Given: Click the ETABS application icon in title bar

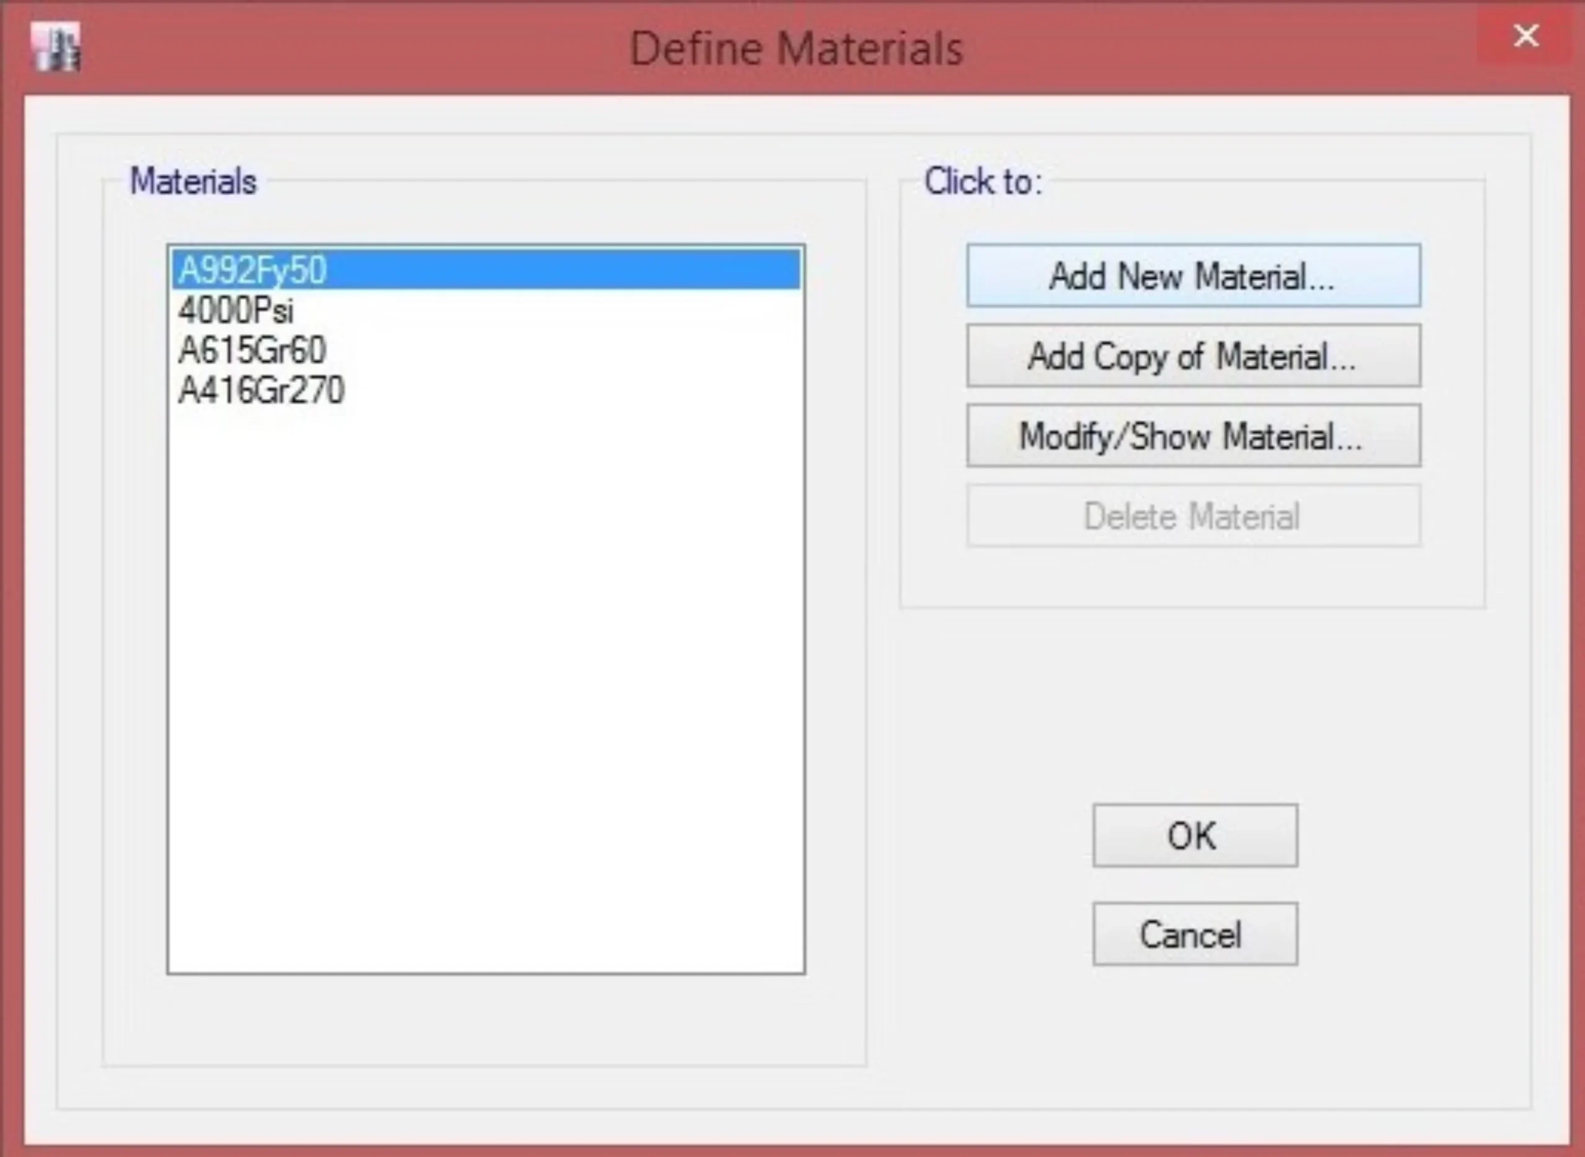Looking at the screenshot, I should (x=55, y=47).
